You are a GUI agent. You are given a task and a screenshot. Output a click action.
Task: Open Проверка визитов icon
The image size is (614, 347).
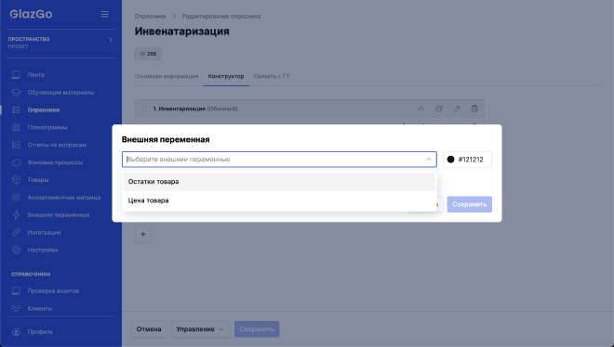[16, 290]
